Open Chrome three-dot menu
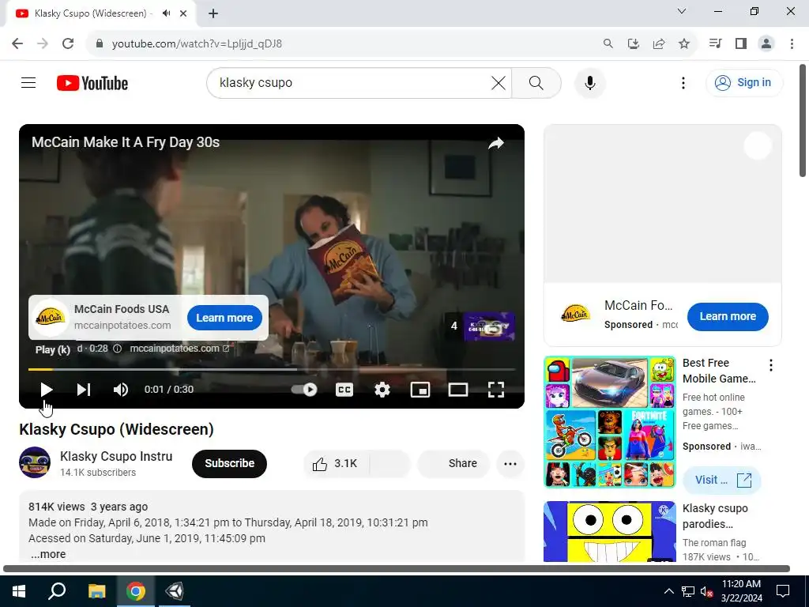 792,44
